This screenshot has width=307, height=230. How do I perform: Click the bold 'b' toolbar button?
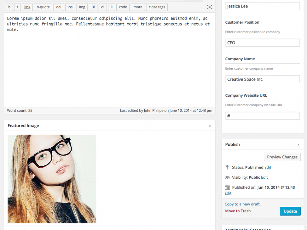coord(9,7)
